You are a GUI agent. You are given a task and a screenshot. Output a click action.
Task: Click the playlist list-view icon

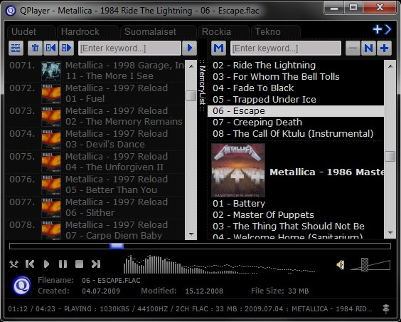click(16, 48)
